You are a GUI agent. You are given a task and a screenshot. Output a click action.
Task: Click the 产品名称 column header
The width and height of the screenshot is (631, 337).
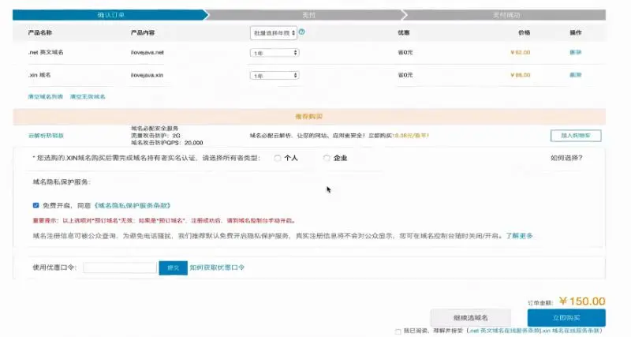tap(40, 32)
